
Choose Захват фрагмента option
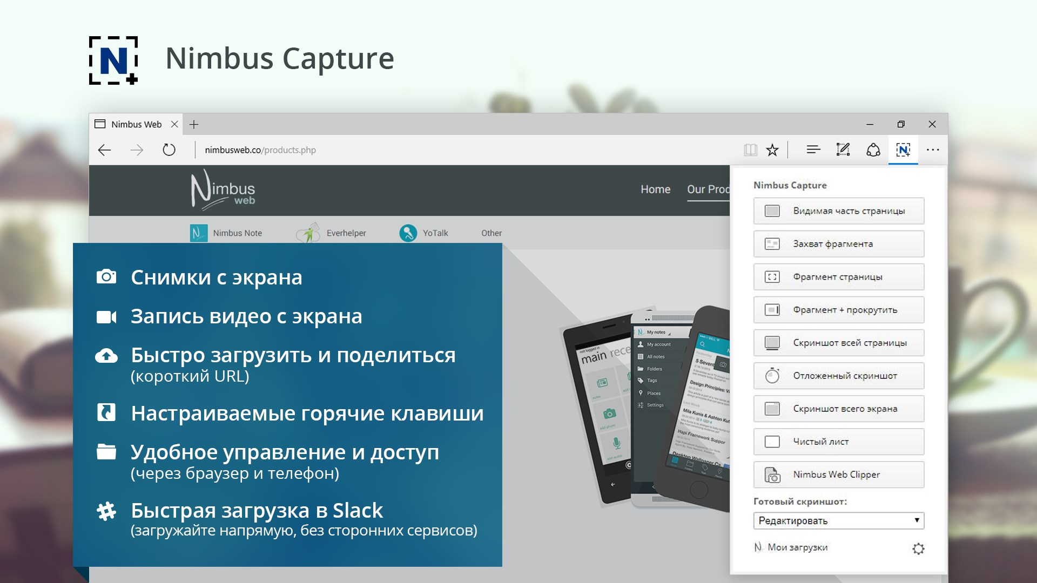838,244
